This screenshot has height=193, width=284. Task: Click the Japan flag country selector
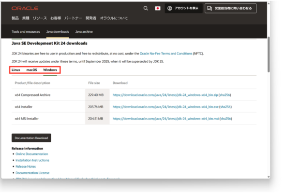(x=158, y=8)
